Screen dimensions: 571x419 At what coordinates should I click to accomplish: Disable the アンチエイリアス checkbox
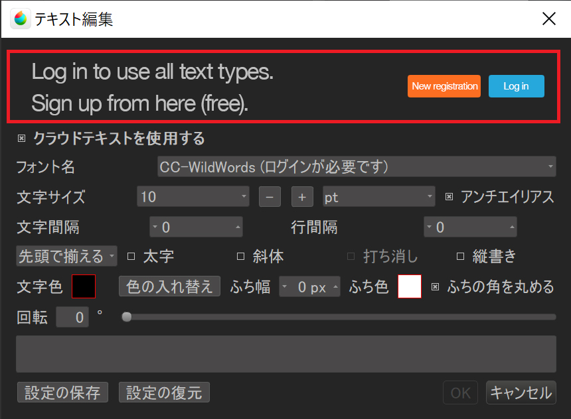[449, 197]
